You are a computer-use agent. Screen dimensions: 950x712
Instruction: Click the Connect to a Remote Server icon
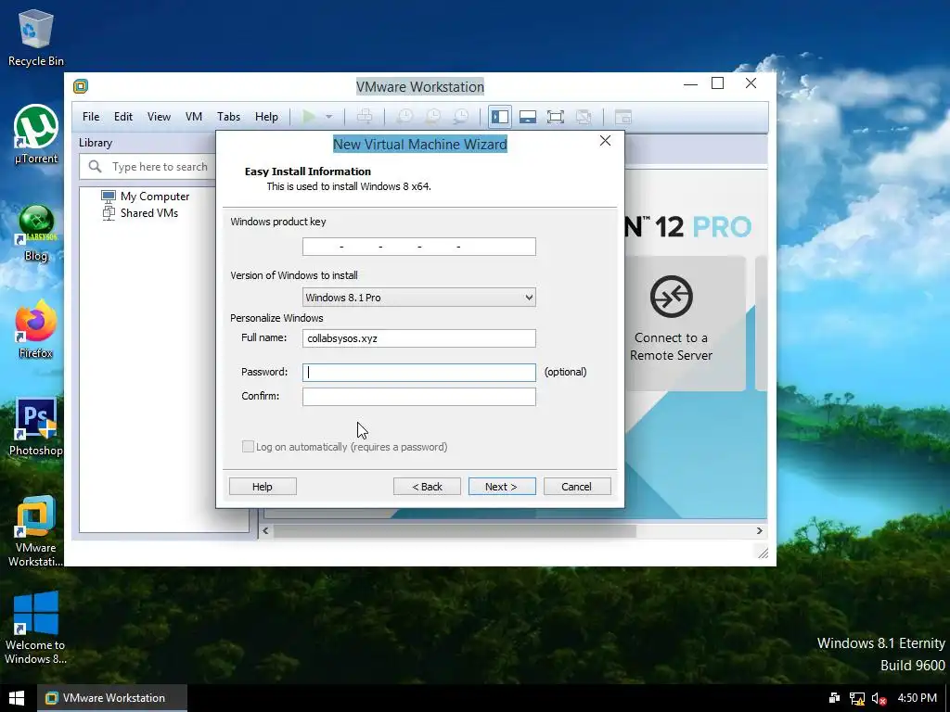pos(672,296)
